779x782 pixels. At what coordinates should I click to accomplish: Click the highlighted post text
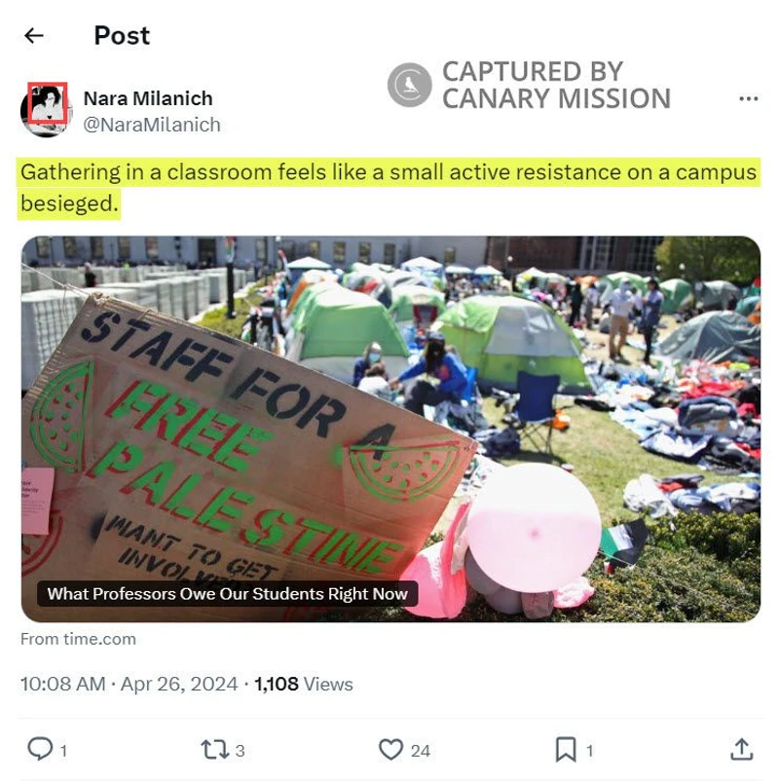click(x=389, y=188)
